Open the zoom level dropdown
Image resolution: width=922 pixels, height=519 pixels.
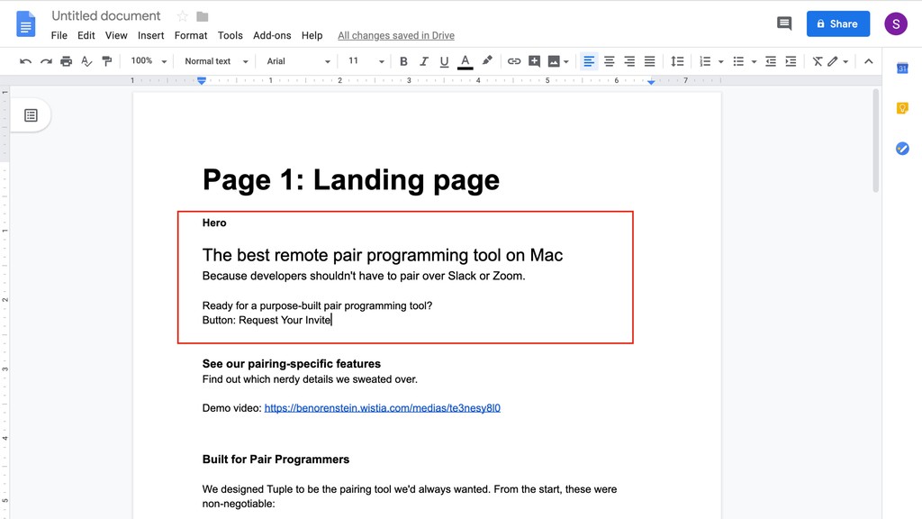pyautogui.click(x=149, y=61)
